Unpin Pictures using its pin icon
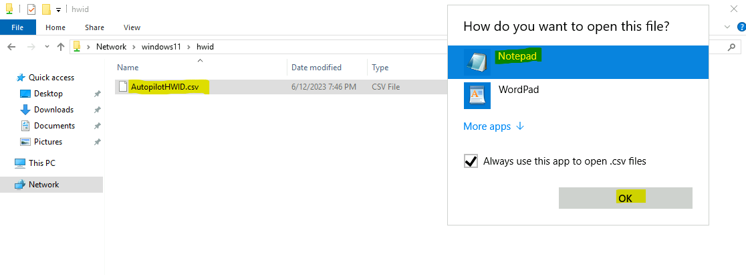Screen dimensions: 746x275 pyautogui.click(x=97, y=142)
